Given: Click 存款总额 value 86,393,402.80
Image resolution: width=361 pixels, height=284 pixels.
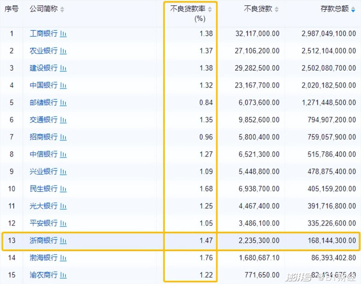Looking at the screenshot, I should pyautogui.click(x=334, y=258).
